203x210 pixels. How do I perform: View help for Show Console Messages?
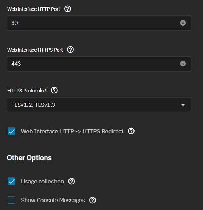(92, 200)
